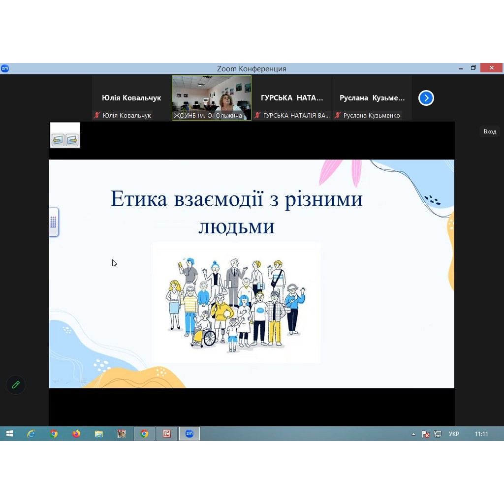Open File Explorer from the taskbar
Screen dimensions: 504x504
99,434
